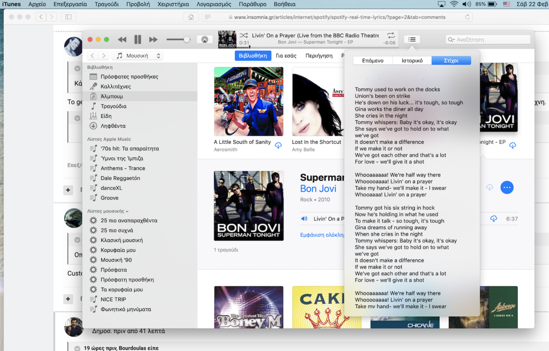Image resolution: width=549 pixels, height=351 pixels.
Task: Skip to next track
Action: tap(153, 39)
